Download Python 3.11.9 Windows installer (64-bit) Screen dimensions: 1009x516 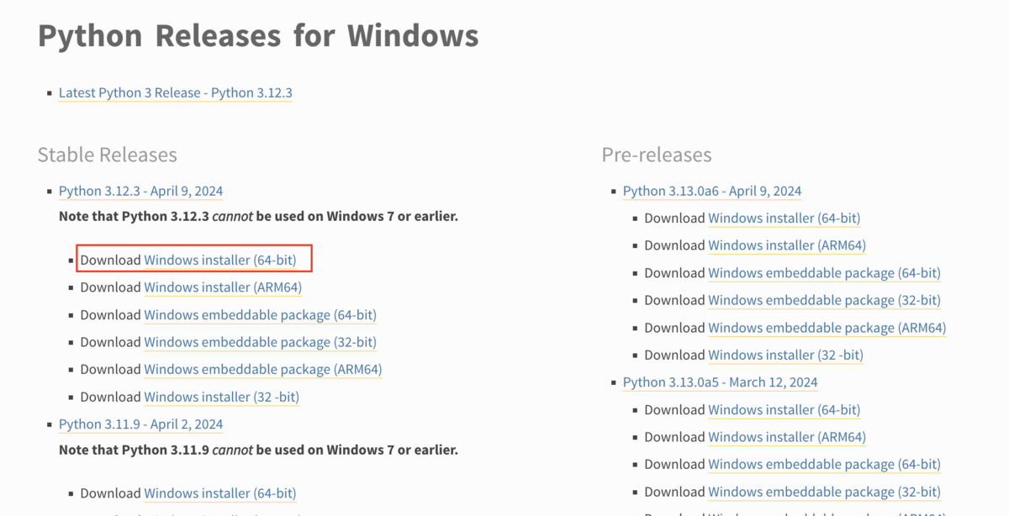click(x=220, y=493)
